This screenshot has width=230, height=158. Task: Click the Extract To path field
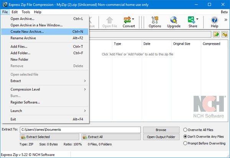80,130
